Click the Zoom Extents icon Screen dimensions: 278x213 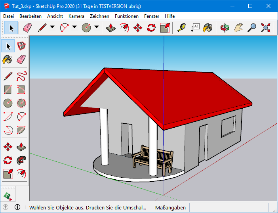tap(266, 28)
